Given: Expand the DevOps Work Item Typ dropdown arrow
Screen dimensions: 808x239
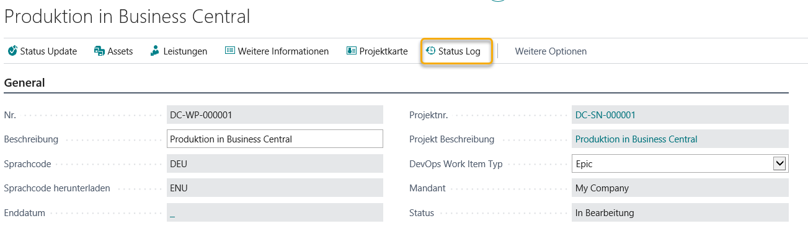Looking at the screenshot, I should (779, 163).
